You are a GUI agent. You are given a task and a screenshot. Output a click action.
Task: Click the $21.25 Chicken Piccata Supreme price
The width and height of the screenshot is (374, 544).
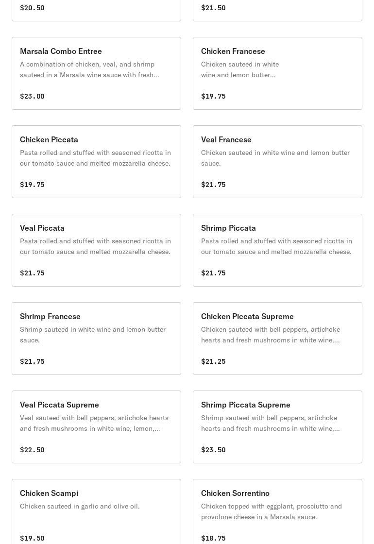pyautogui.click(x=213, y=361)
